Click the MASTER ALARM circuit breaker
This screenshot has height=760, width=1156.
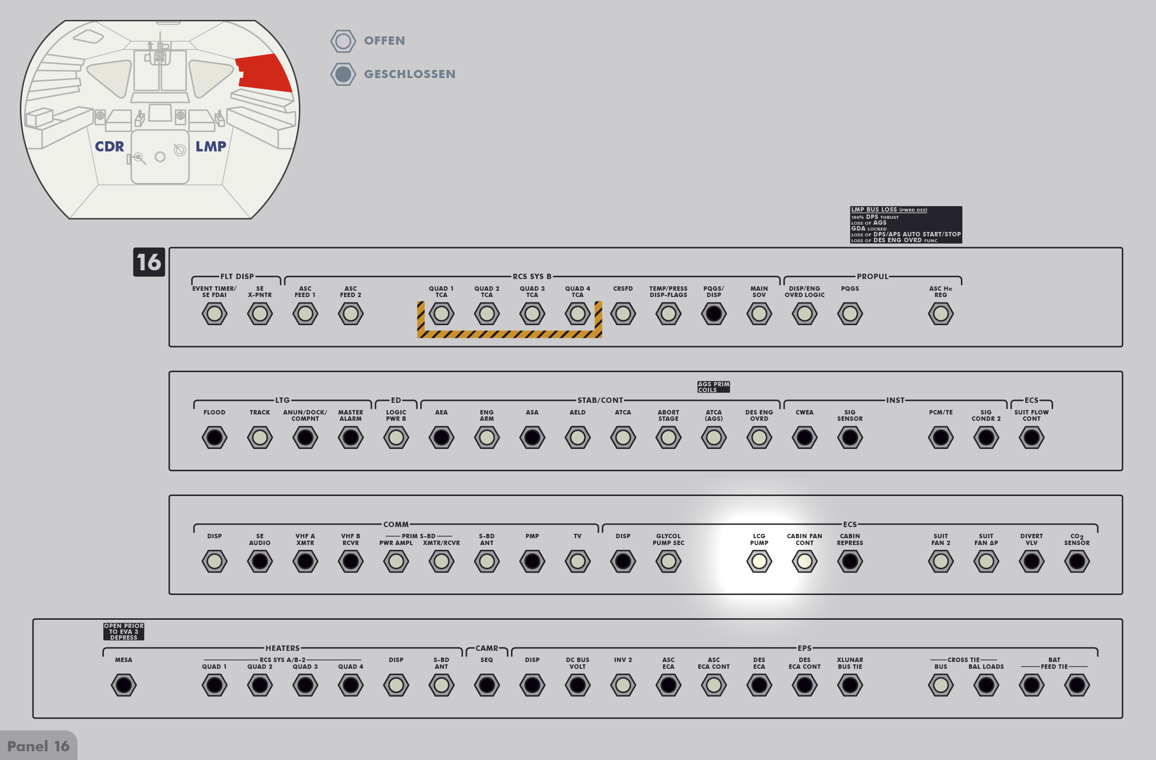[350, 438]
